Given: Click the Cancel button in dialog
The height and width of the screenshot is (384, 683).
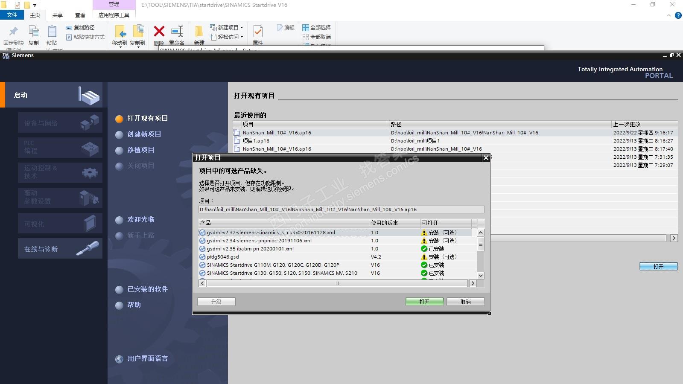Looking at the screenshot, I should [x=465, y=302].
